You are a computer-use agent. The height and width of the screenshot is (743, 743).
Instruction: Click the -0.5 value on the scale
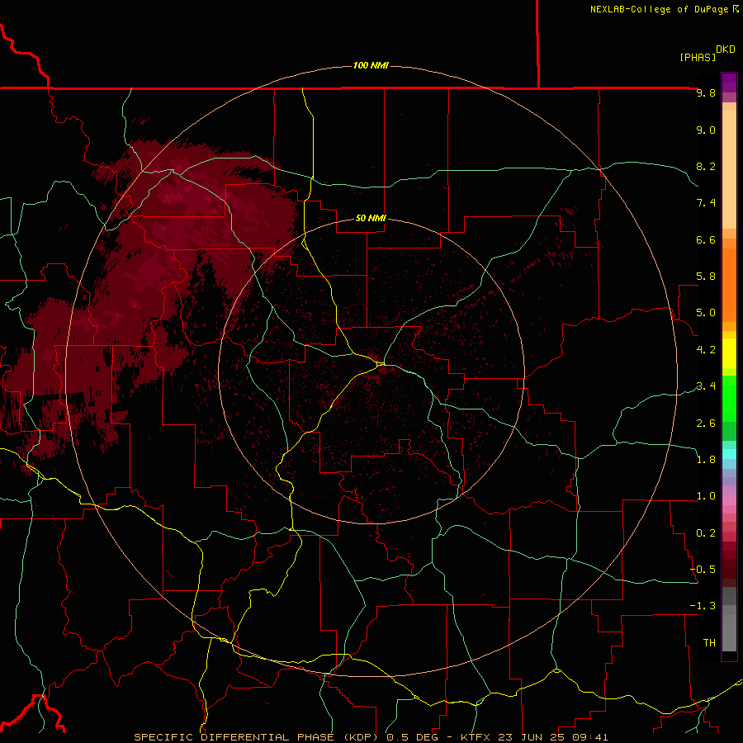pos(703,570)
